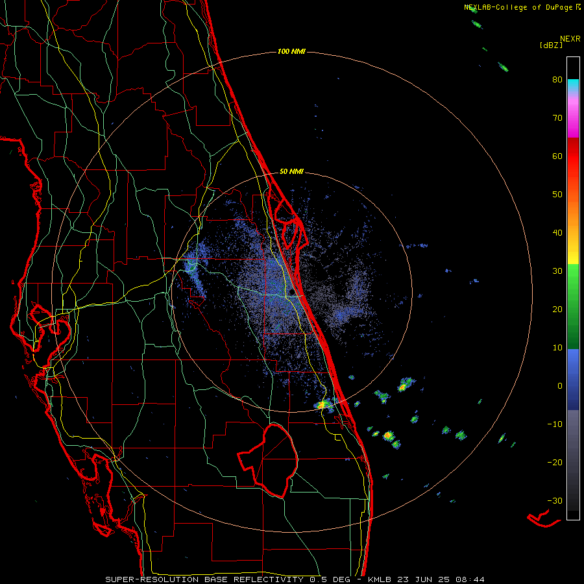Select the 50 NMI range ring label
Viewport: 584px width, 584px height.
point(291,171)
